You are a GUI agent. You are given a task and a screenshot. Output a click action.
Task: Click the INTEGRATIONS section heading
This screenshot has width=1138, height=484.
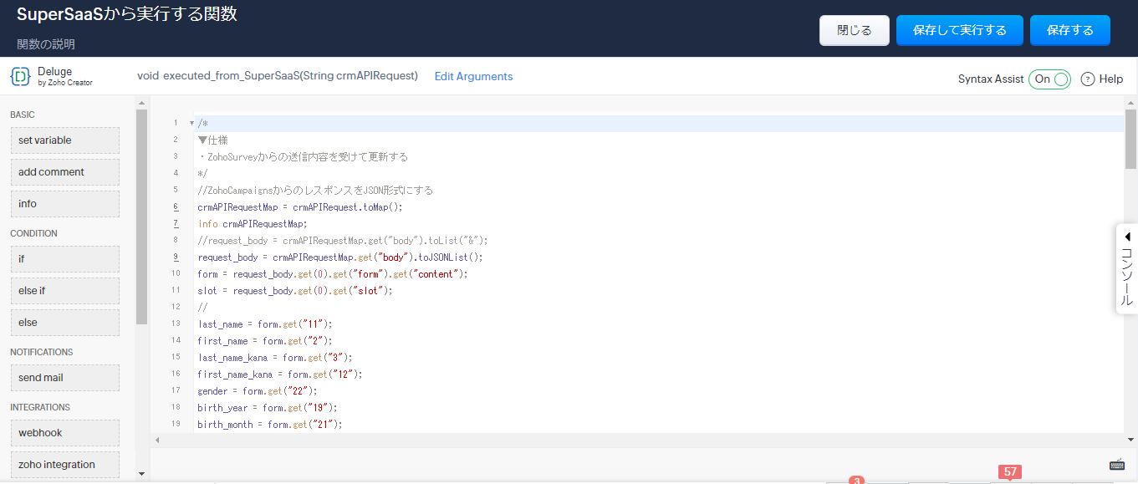(40, 407)
